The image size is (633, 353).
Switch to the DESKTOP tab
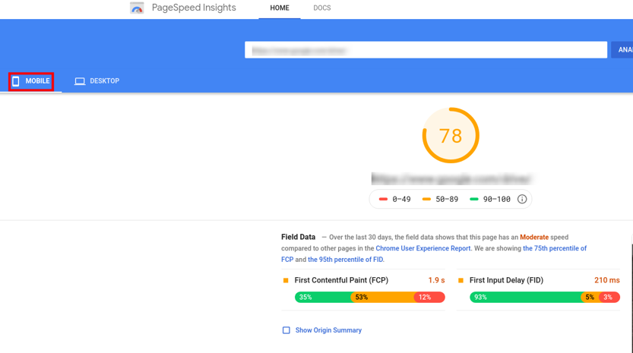[97, 81]
